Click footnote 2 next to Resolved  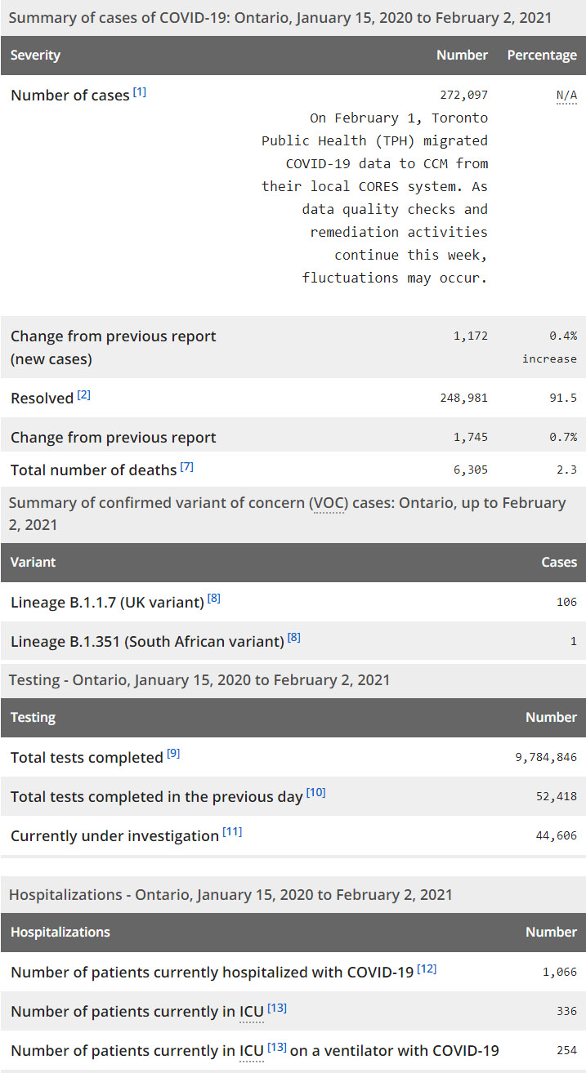[x=83, y=396]
